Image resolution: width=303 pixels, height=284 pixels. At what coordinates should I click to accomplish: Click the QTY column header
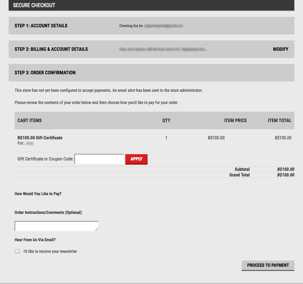point(166,120)
